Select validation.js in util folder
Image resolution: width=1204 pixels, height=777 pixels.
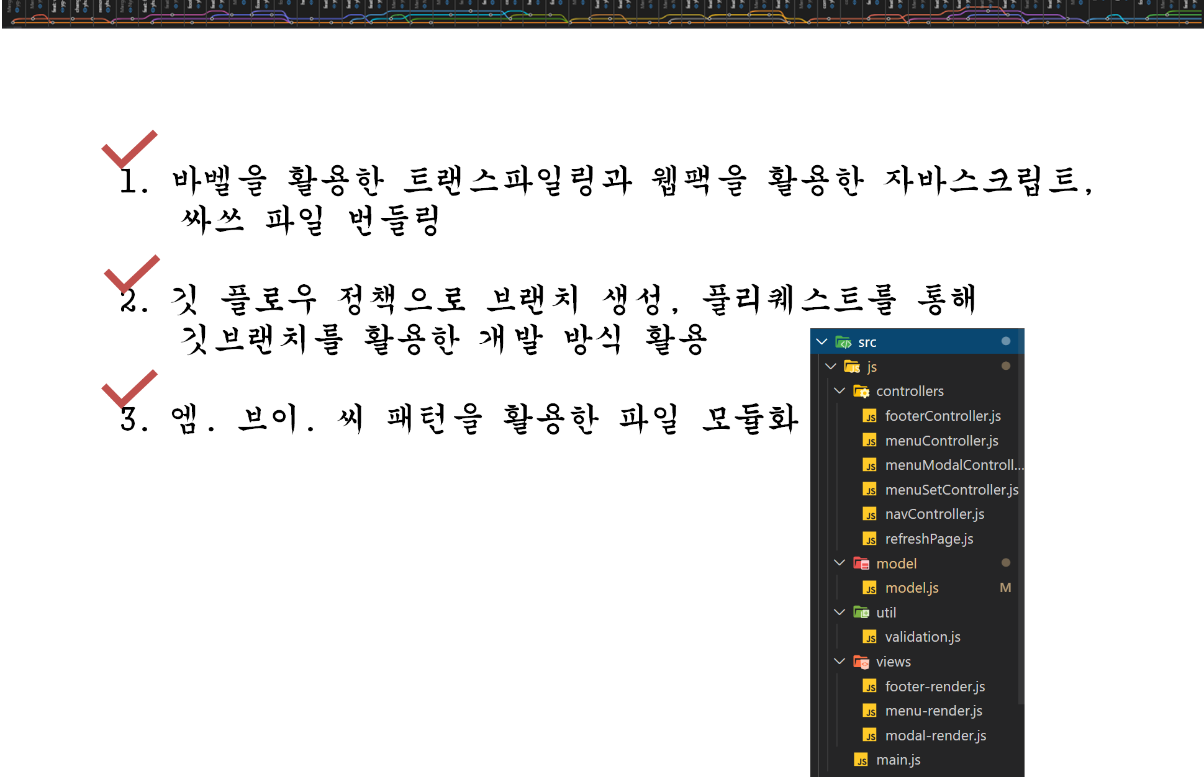coord(922,637)
